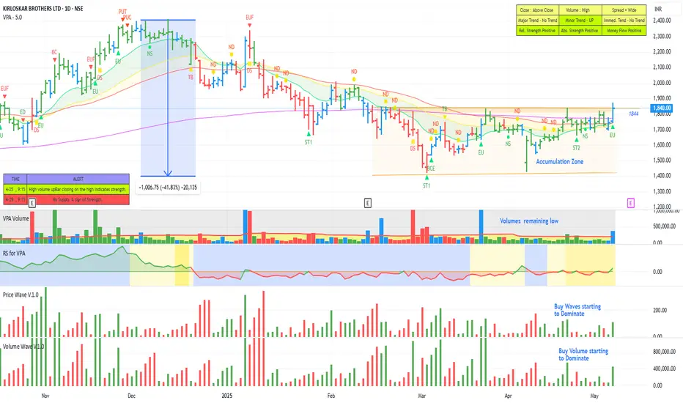This screenshot has height=403, width=683.
Task: Click the Feb label on the time axis
Action: tap(331, 396)
